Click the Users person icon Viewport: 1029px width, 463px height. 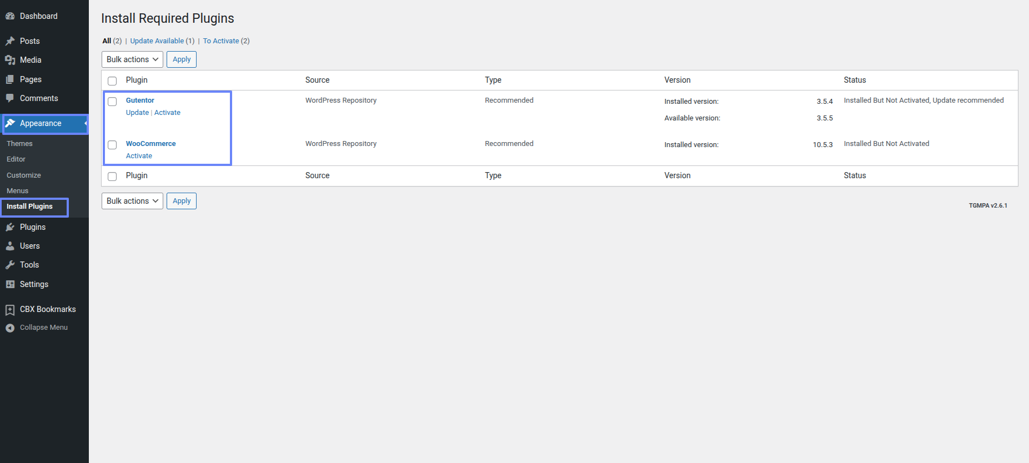pyautogui.click(x=10, y=246)
